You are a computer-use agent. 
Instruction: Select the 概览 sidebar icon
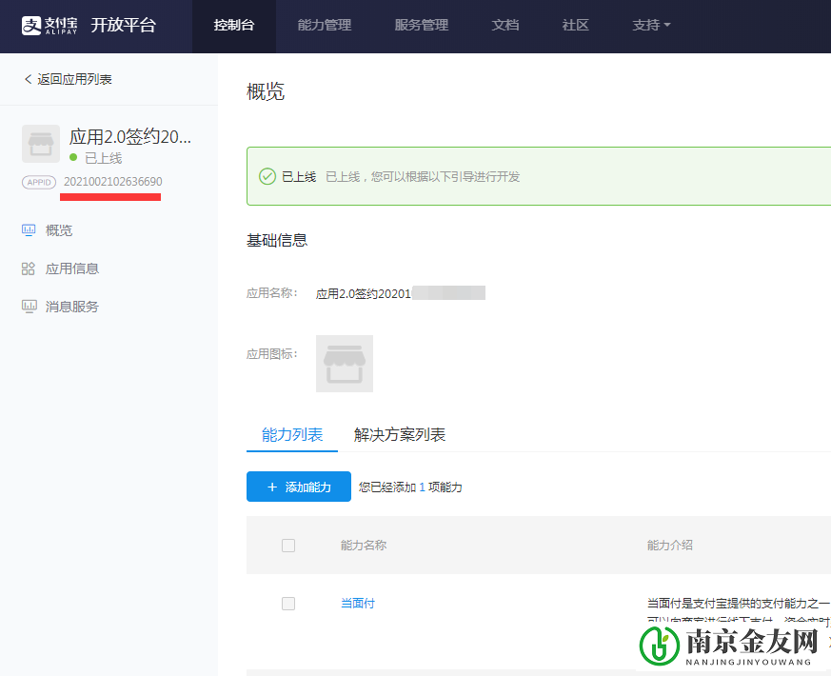[x=30, y=229]
